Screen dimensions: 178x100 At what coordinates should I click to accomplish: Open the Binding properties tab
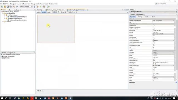point(140,17)
